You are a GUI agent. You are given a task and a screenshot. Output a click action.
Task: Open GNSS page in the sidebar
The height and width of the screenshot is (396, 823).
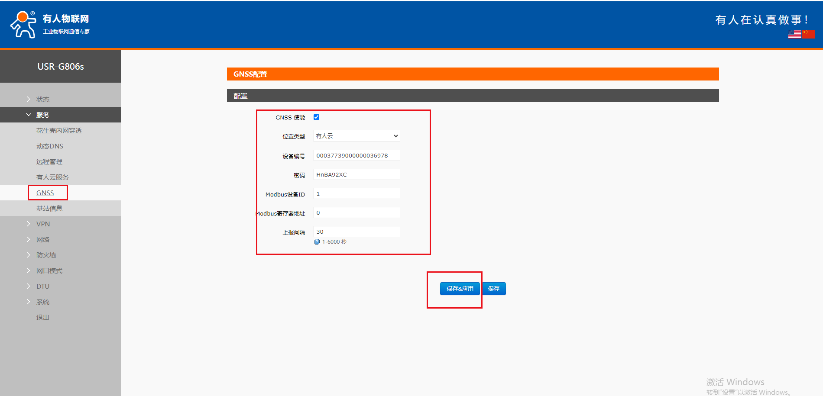(x=45, y=193)
